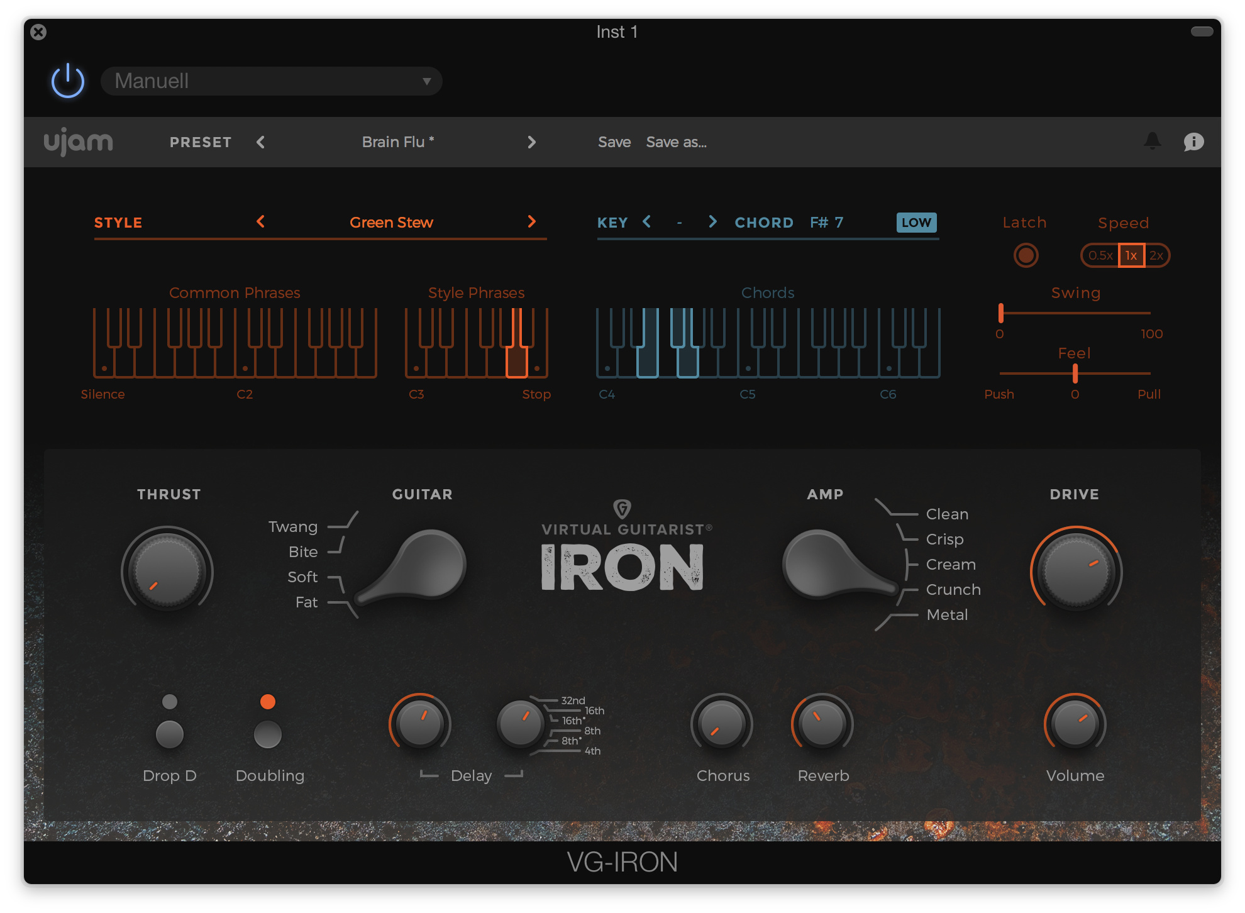The width and height of the screenshot is (1245, 913).
Task: Enable the Drop D switch
Action: coord(169,734)
